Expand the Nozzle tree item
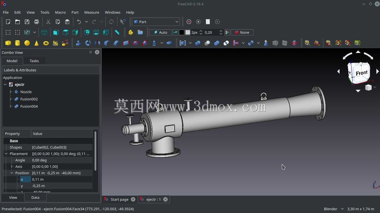This screenshot has height=213, width=380. [11, 92]
